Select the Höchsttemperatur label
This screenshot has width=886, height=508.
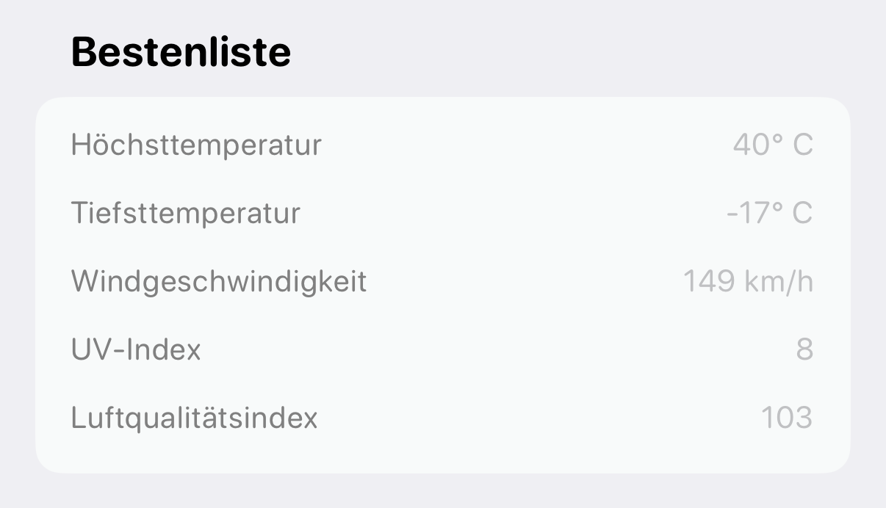(196, 145)
